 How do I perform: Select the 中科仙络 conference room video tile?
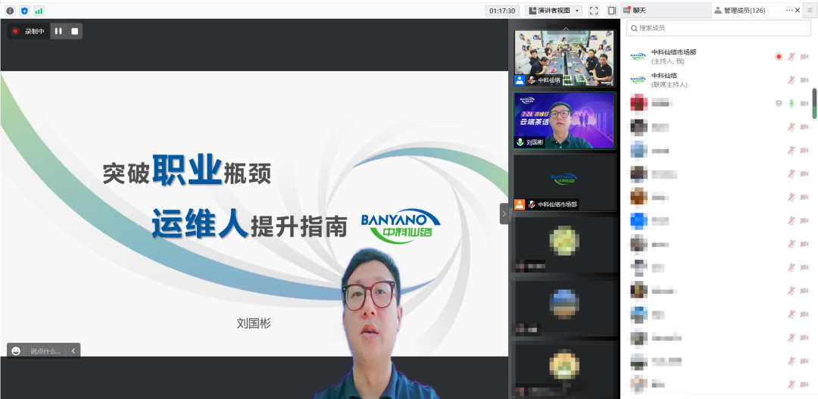565,58
